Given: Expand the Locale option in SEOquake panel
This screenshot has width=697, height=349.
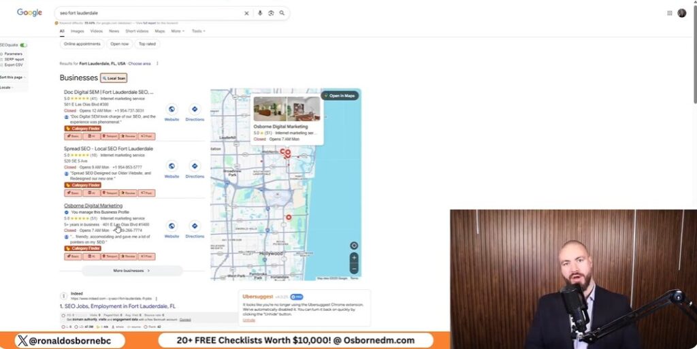Looking at the screenshot, I should pyautogui.click(x=6, y=88).
